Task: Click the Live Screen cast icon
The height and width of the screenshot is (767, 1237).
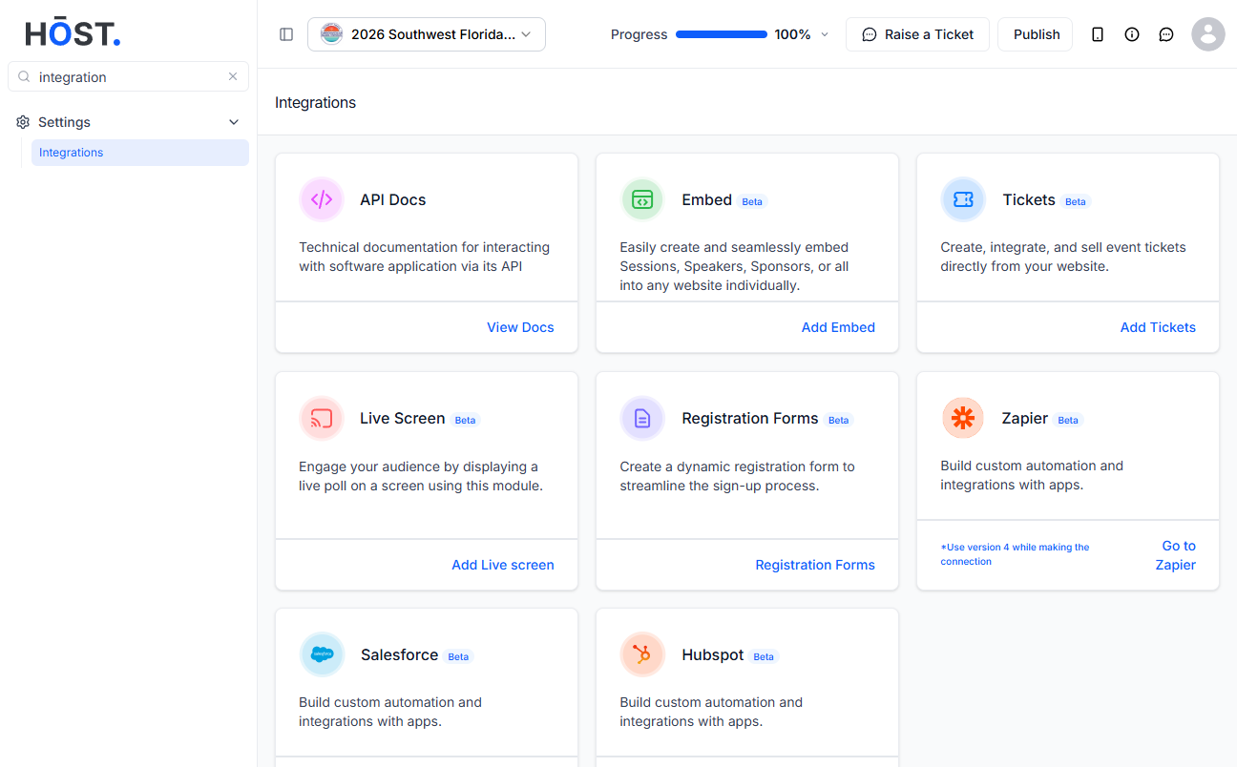Action: point(322,419)
